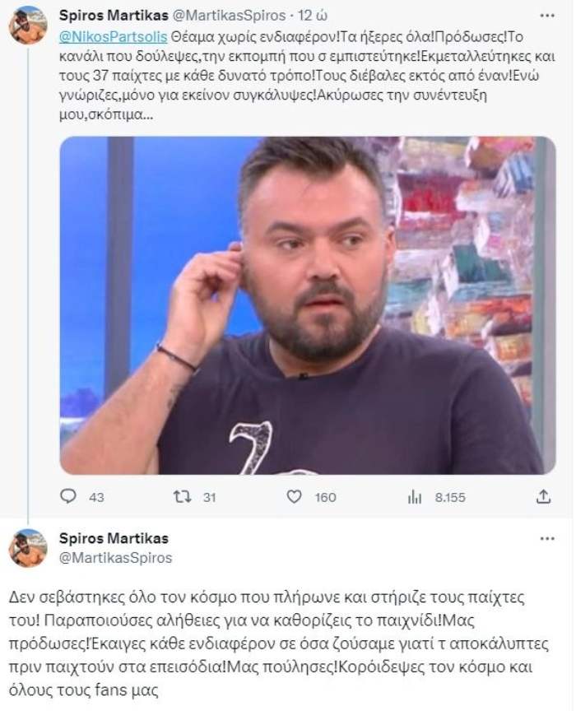
Task: Click the share upload icon
Action: [543, 497]
